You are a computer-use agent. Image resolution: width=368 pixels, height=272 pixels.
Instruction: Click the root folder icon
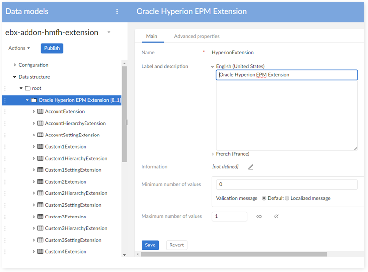coord(28,88)
